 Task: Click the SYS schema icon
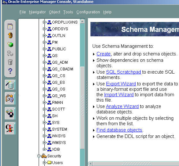click(x=49, y=123)
